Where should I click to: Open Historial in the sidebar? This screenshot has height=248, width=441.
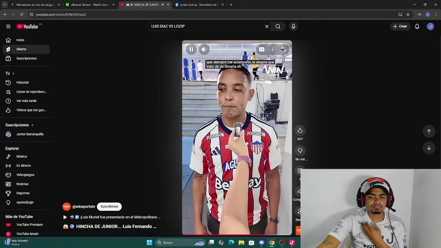26,83
